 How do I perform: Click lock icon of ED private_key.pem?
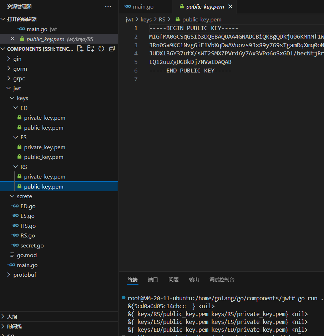(20, 118)
